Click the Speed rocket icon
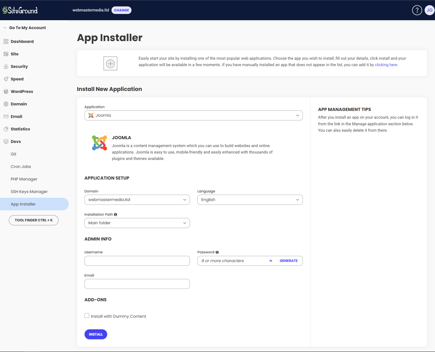The width and height of the screenshot is (435, 352). 6,79
